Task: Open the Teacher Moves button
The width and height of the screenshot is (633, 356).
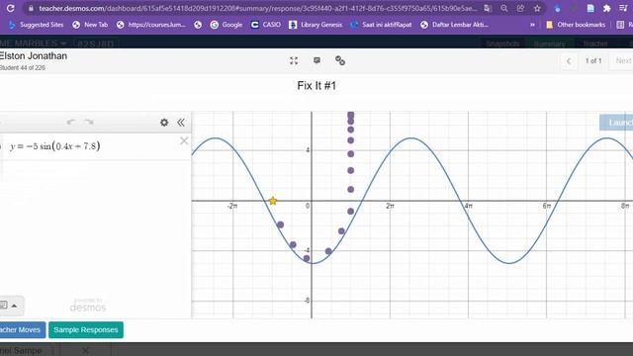Action: (22, 329)
